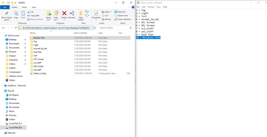Click the Paste ribbon icon
Viewport: 267px width, 137px height.
(23, 13)
